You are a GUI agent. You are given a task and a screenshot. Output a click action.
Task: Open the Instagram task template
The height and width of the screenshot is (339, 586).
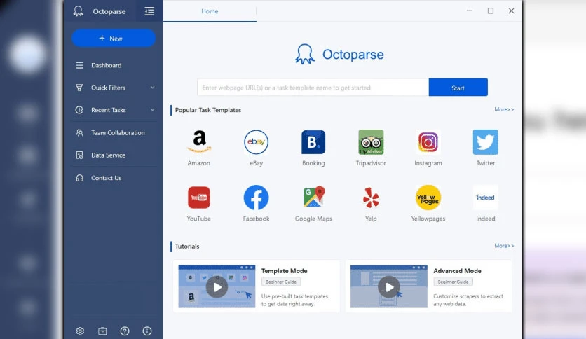click(x=428, y=142)
